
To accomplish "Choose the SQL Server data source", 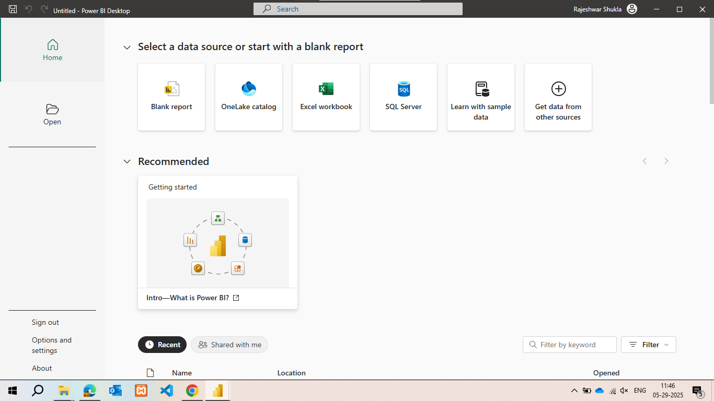I will [404, 97].
